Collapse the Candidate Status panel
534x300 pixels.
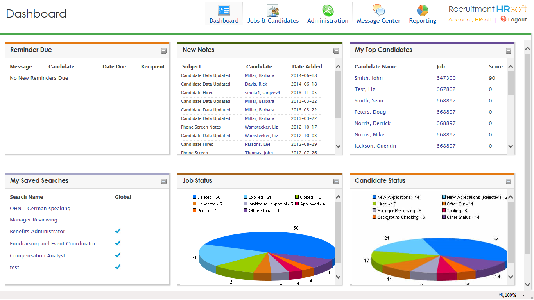[508, 181]
